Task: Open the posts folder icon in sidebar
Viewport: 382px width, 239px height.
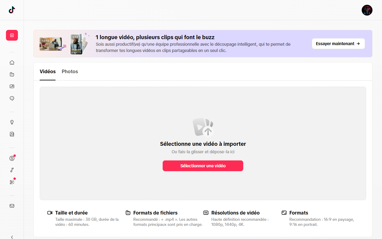Action: point(12,74)
